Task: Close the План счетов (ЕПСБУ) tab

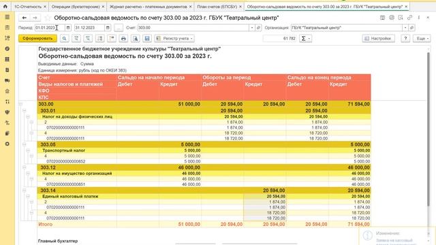Action: [x=240, y=6]
